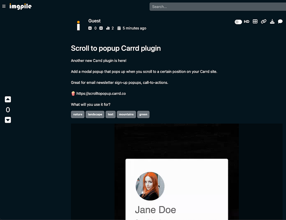Click the imgpile logo
Screen dimensions: 286x220
(20, 7)
